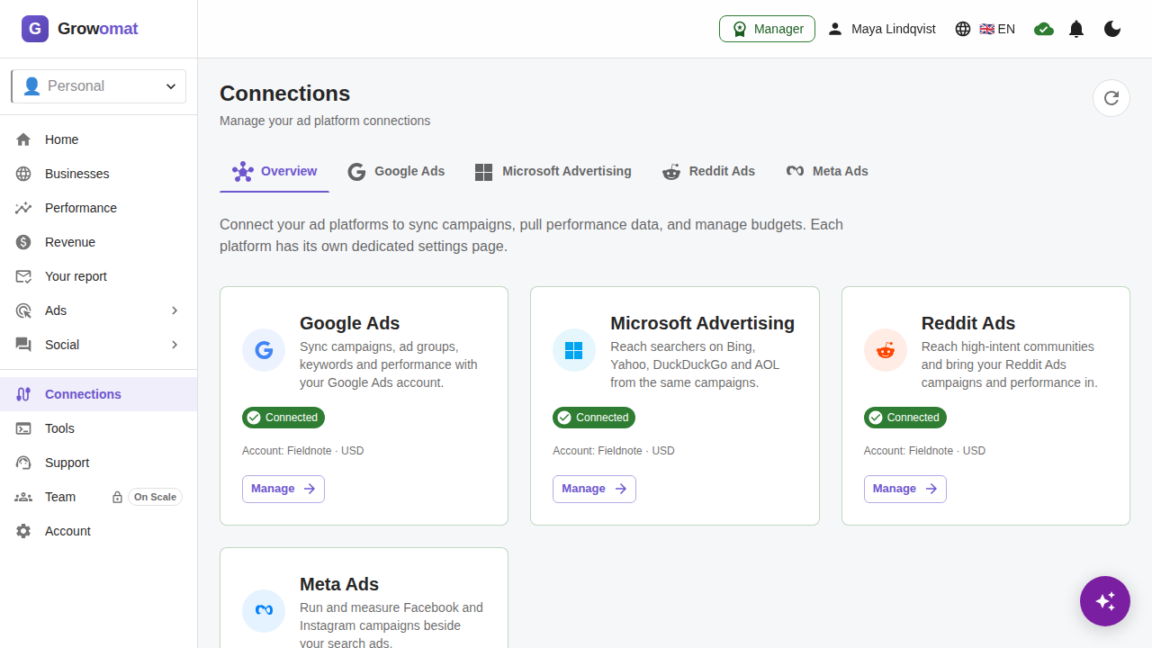Image resolution: width=1152 pixels, height=648 pixels.
Task: Open Support from the sidebar
Action: click(99, 463)
